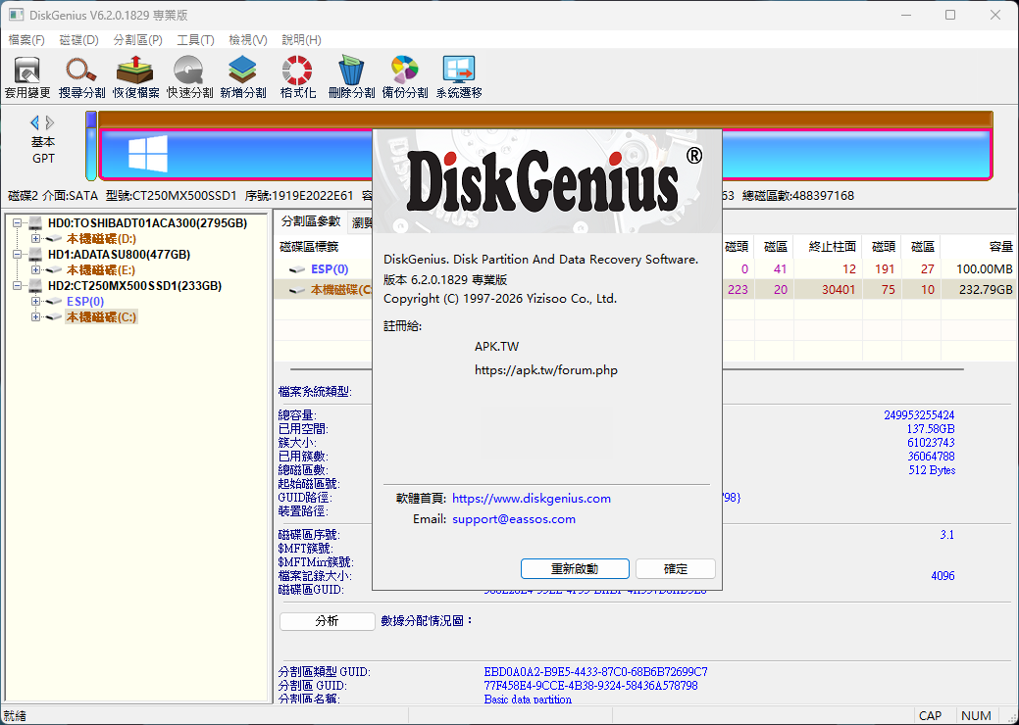Select HD1:ADATASU800(477GB) in the tree
This screenshot has width=1019, height=725.
(119, 255)
